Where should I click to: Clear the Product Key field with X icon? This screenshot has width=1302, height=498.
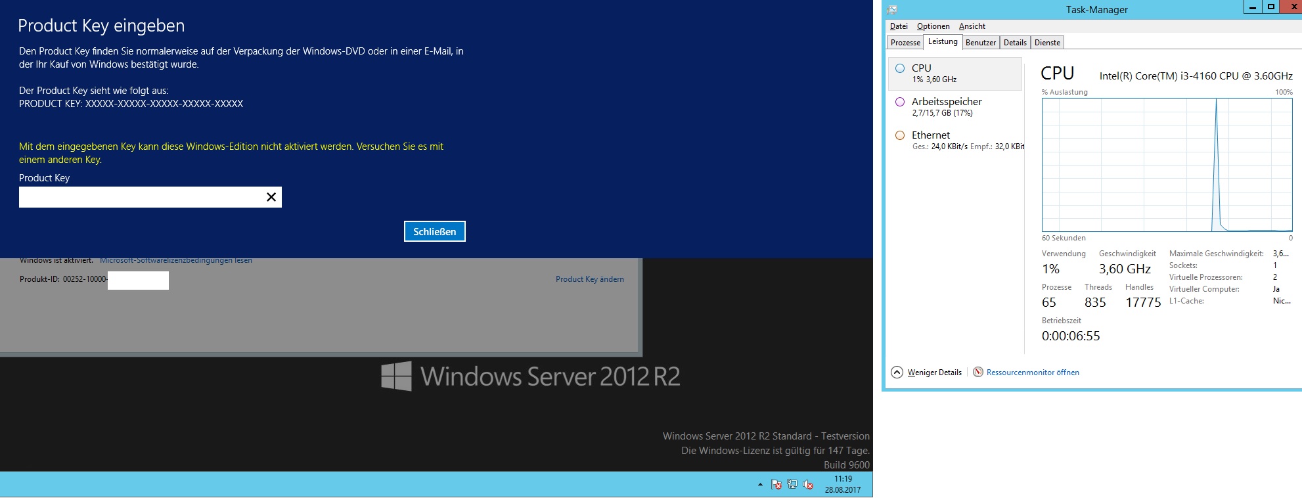tap(271, 197)
